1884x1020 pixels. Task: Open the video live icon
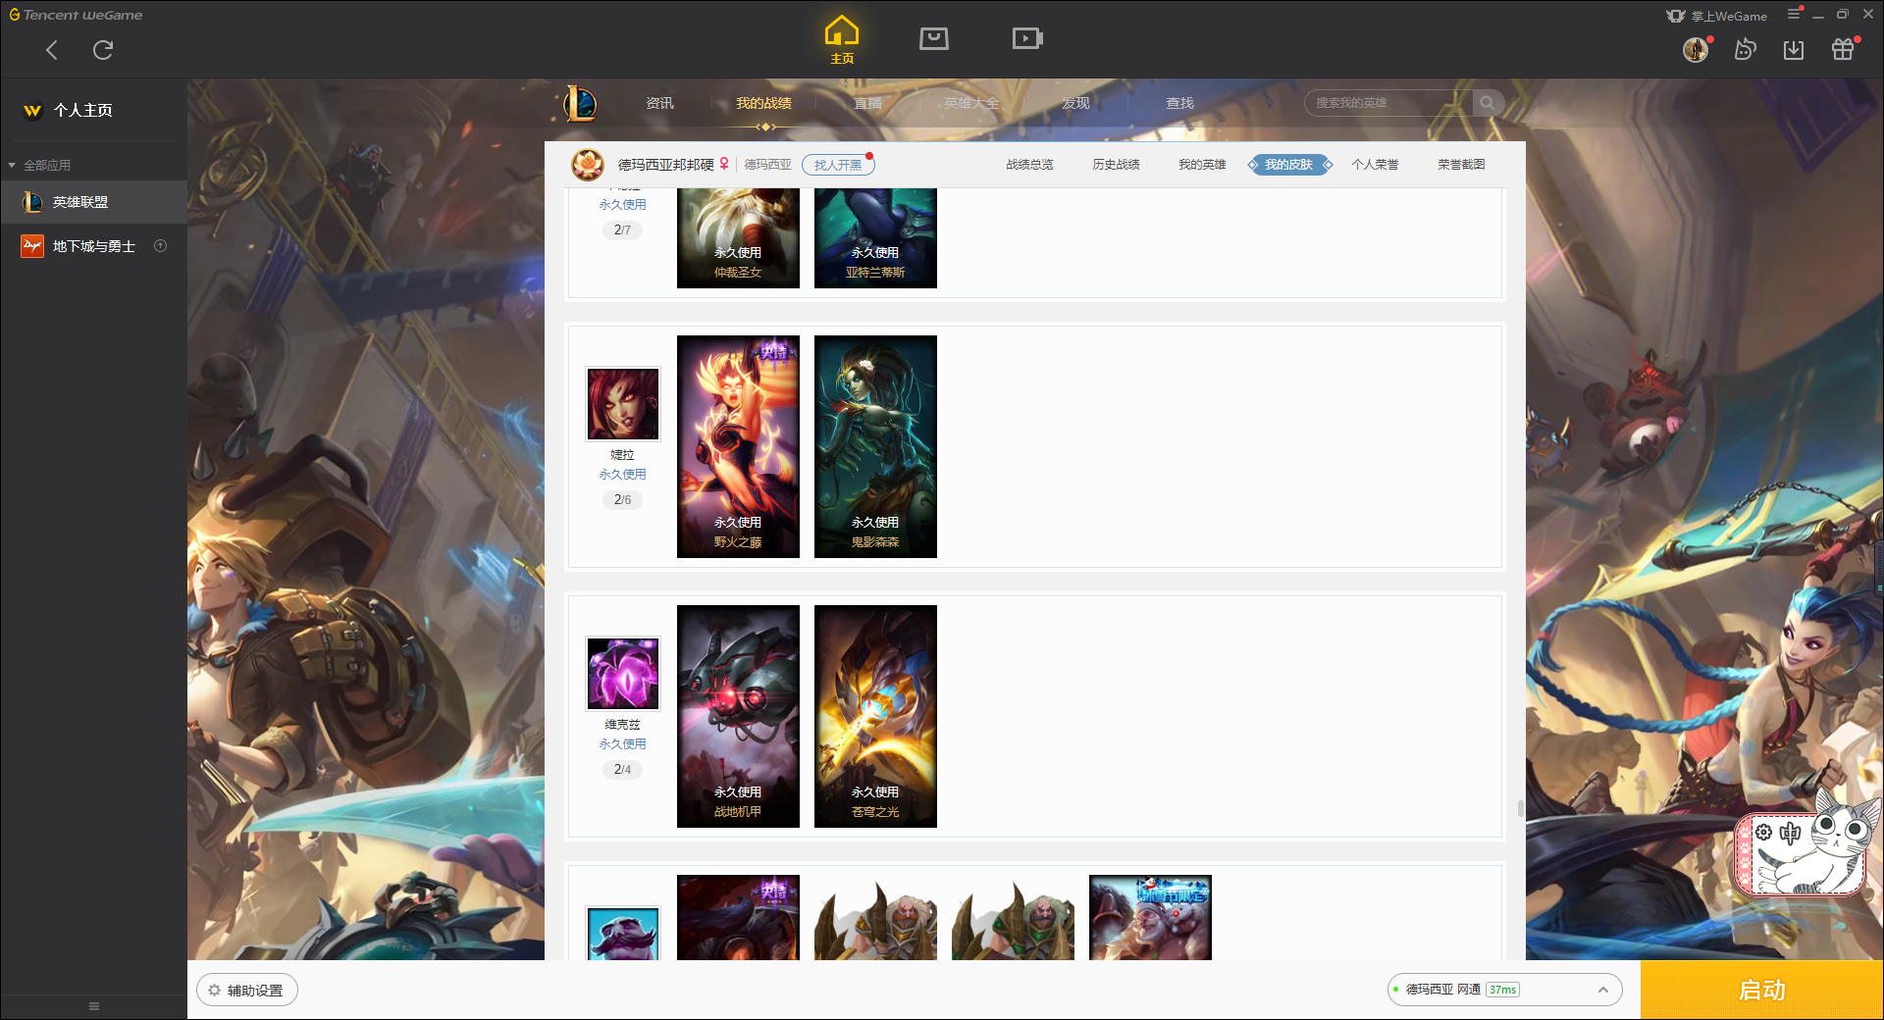(x=1027, y=38)
